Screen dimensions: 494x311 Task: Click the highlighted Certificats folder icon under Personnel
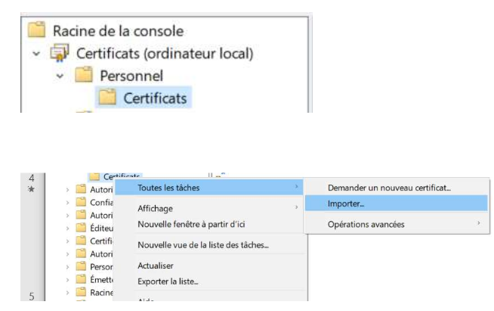(108, 98)
